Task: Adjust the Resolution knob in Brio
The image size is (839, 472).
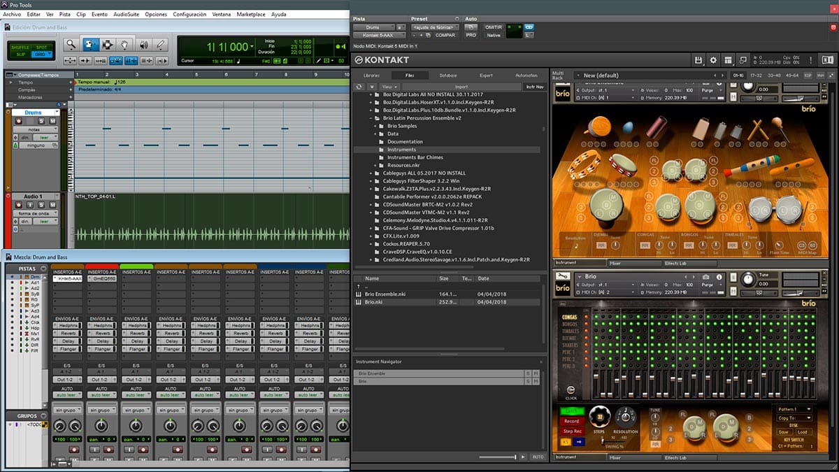Action: [624, 417]
